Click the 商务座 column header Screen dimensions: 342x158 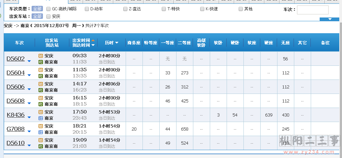click(x=134, y=42)
